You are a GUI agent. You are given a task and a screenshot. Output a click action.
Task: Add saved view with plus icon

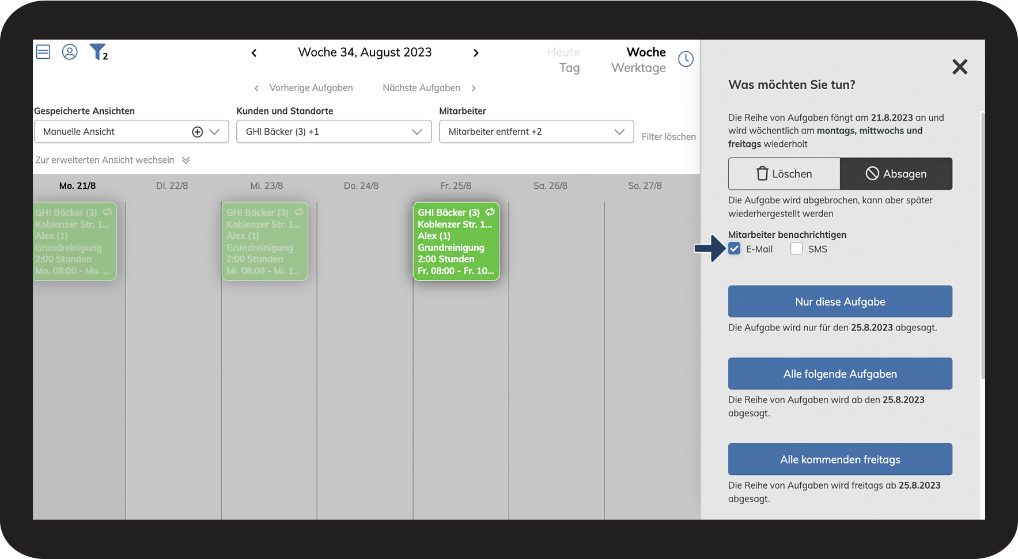click(x=198, y=132)
